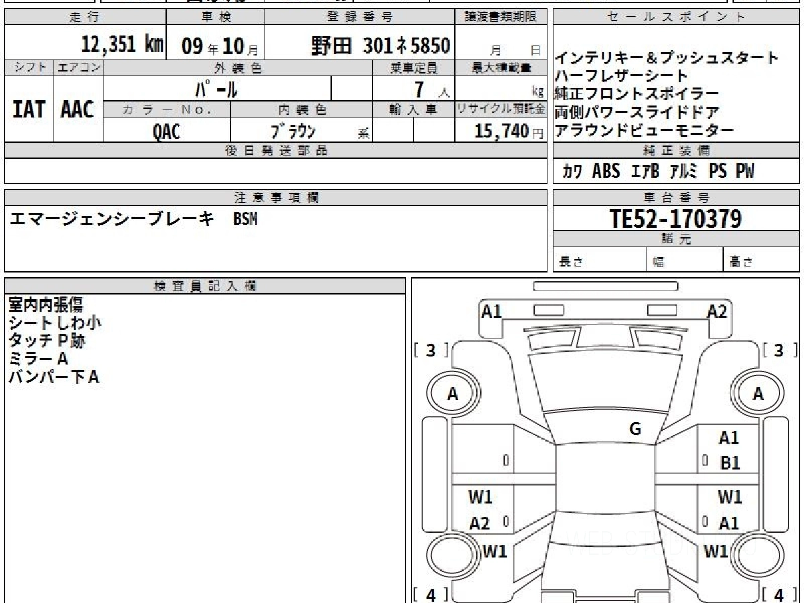This screenshot has width=804, height=603.
Task: Select inspector note バンパー下A
Action: click(x=54, y=377)
